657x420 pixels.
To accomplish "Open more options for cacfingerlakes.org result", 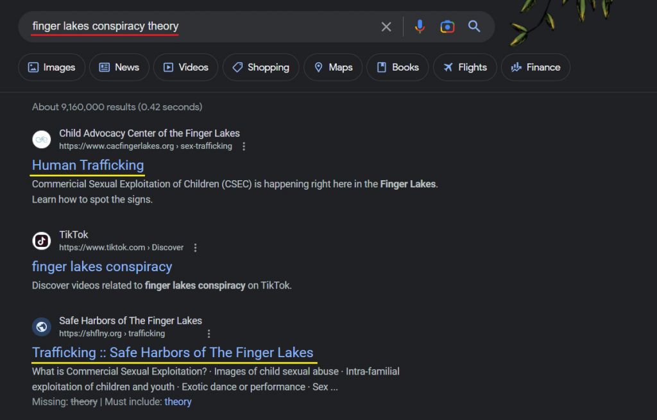I will [x=244, y=146].
